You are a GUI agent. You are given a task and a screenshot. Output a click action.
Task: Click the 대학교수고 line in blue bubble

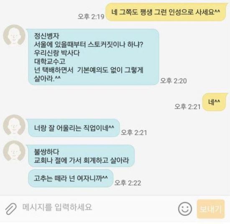(x=50, y=61)
